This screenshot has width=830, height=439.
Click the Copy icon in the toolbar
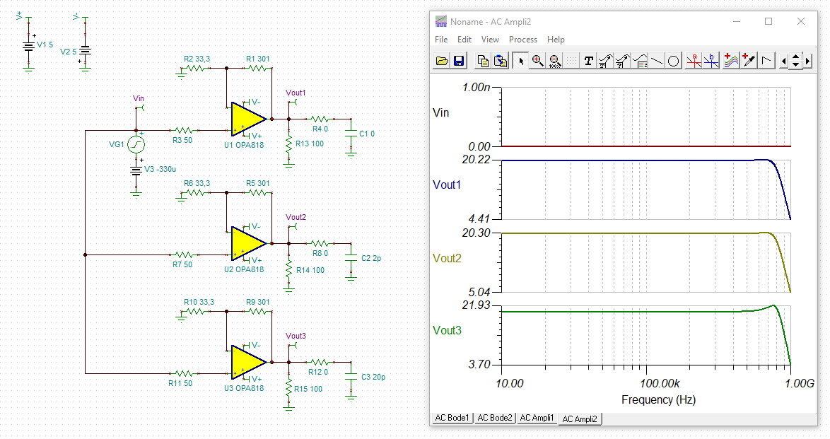[483, 61]
